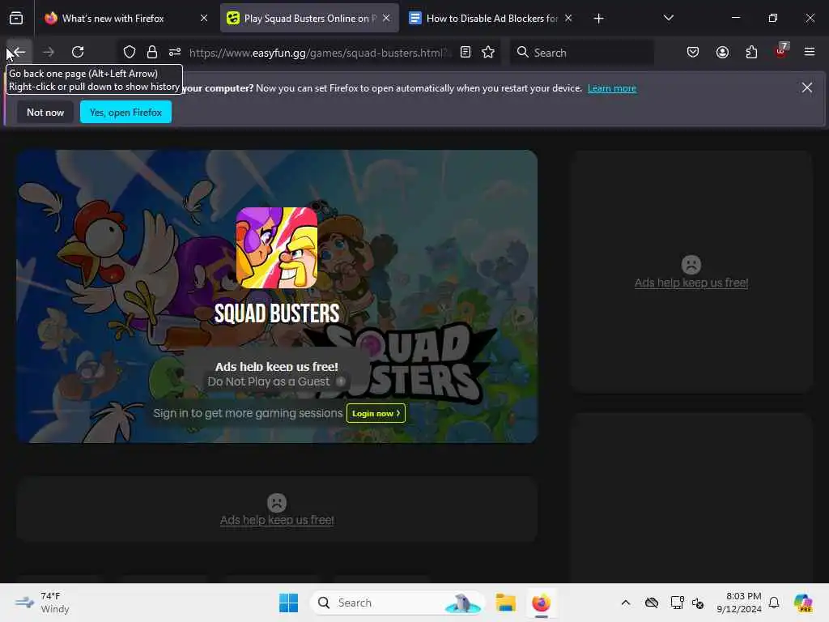Switch to What's new with Firefox tab
Screen dimensions: 829x622
click(125, 19)
